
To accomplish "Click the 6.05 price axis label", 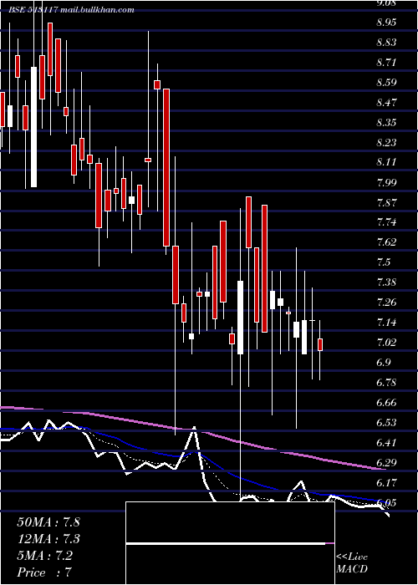I will point(386,503).
